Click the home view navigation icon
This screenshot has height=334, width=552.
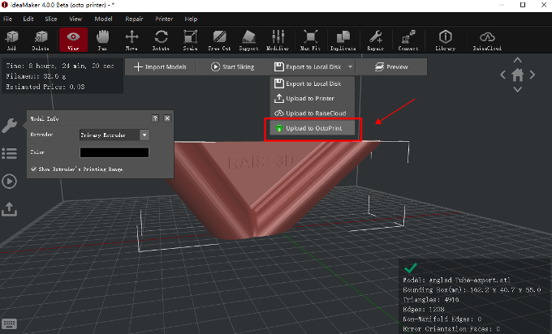pyautogui.click(x=518, y=75)
